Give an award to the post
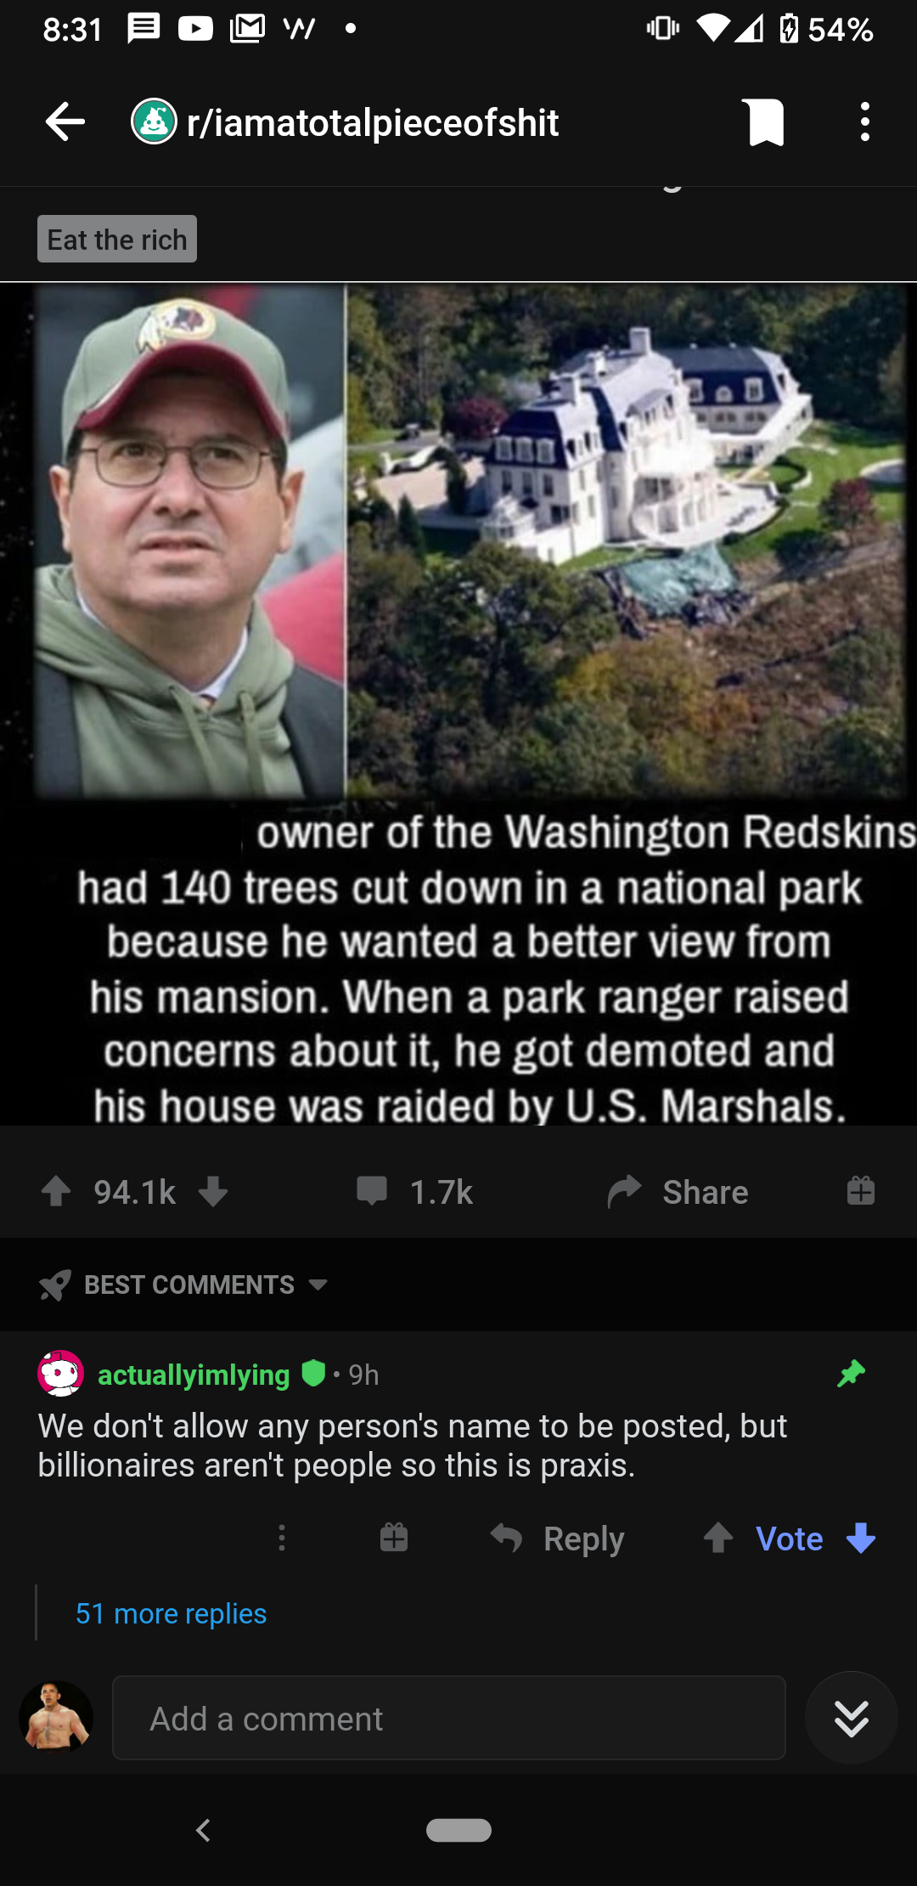This screenshot has height=1886, width=917. (860, 1190)
